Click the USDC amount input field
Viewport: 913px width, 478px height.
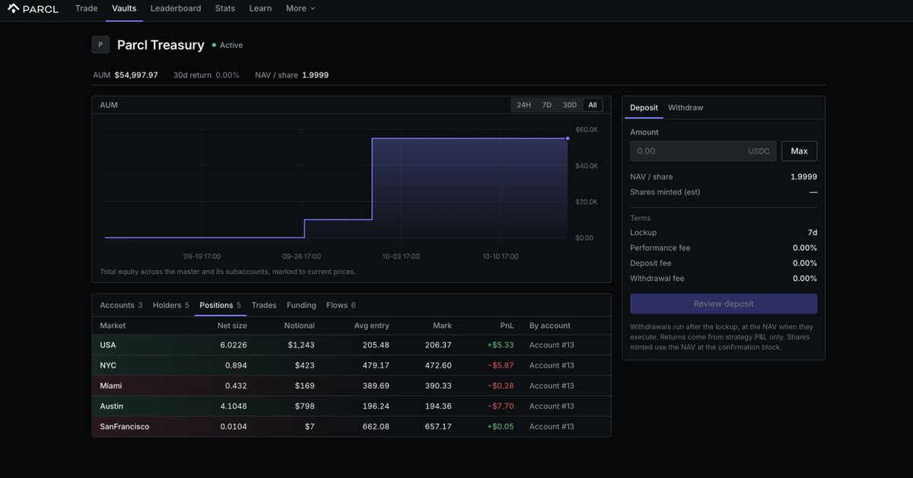coord(703,151)
